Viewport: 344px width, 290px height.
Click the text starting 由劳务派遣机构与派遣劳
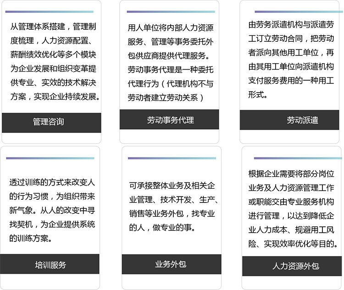[291, 60]
